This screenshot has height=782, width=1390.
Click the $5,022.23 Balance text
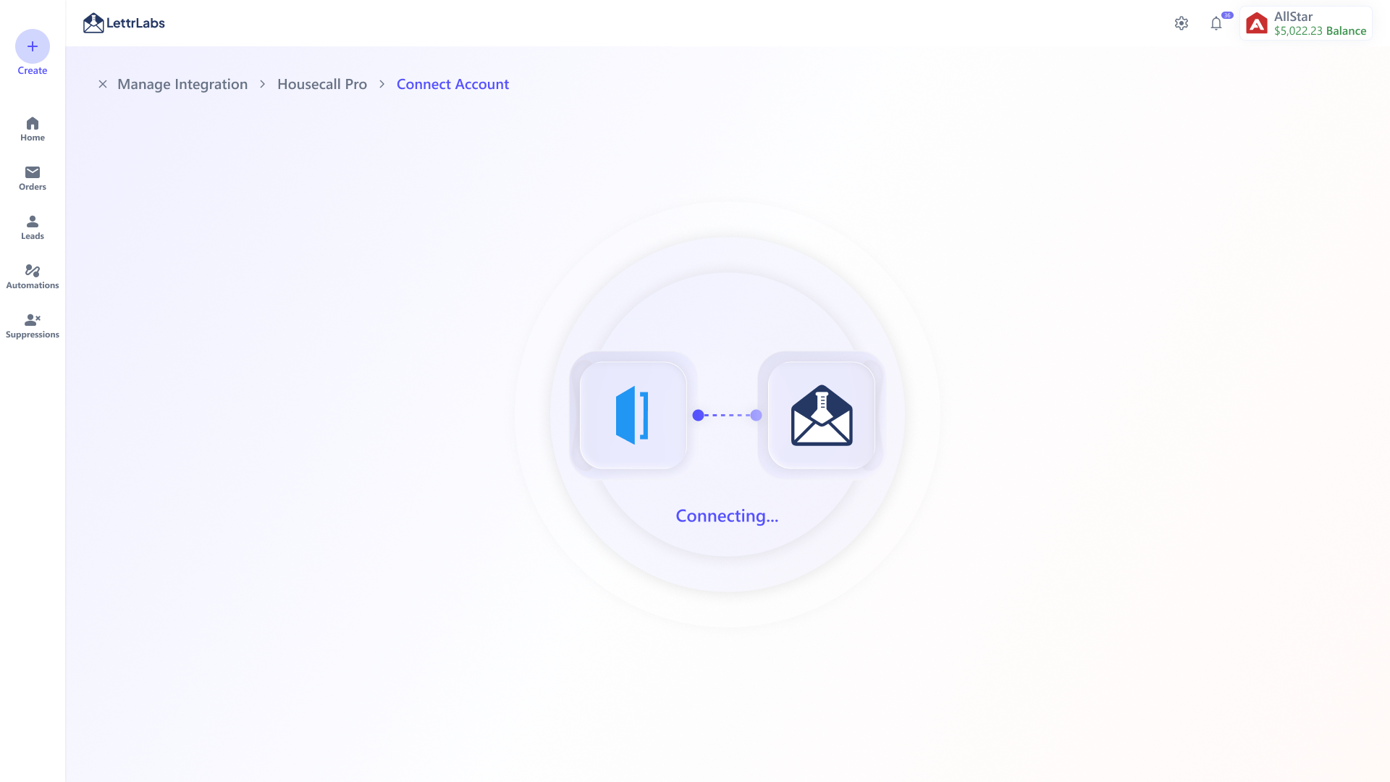pyautogui.click(x=1320, y=31)
